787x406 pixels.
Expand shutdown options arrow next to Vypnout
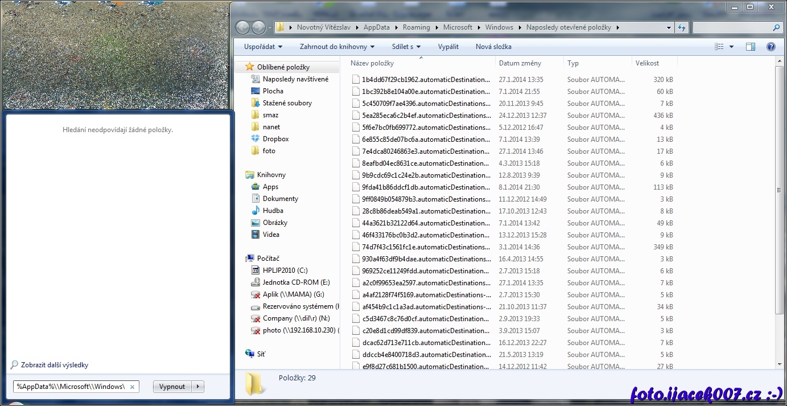pyautogui.click(x=197, y=387)
